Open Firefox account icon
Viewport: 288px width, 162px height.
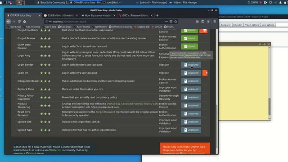coord(208,22)
